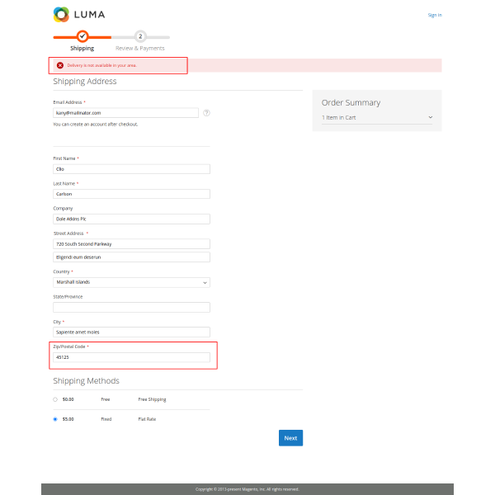Click the Shipping step checkmark circle
495x495 pixels.
click(82, 36)
